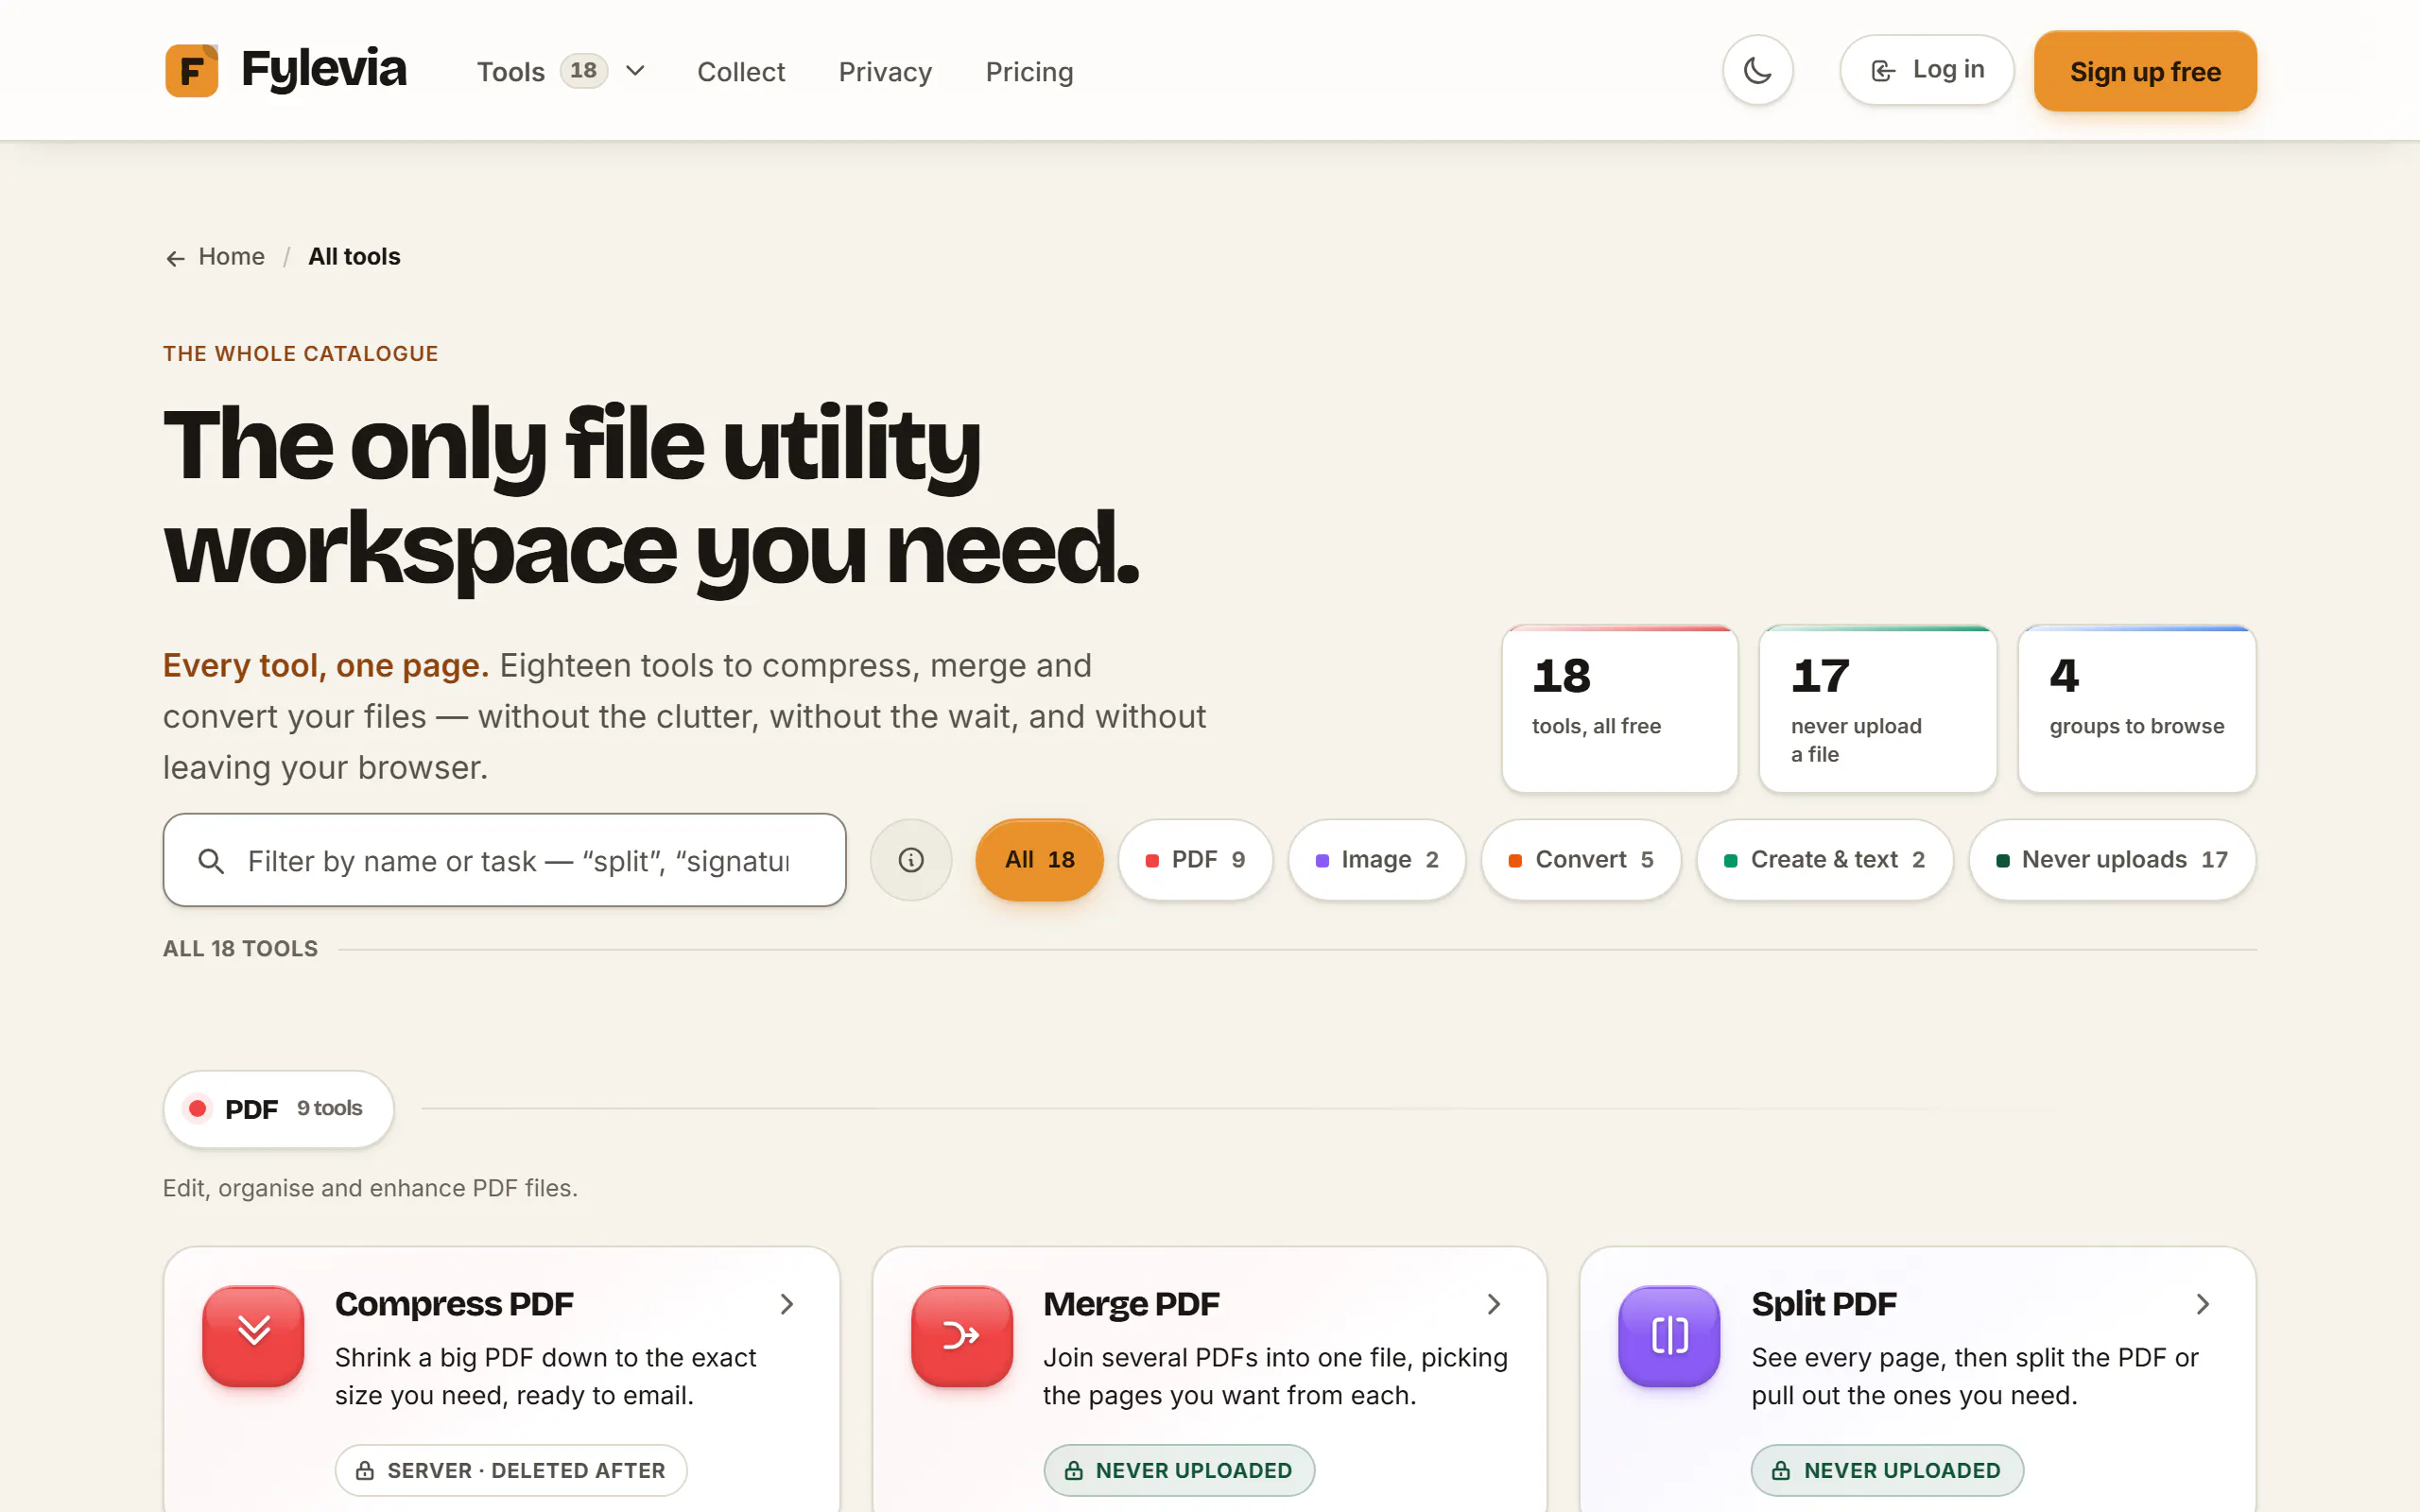Open the Pricing navigation link
The height and width of the screenshot is (1512, 2420).
point(1029,72)
